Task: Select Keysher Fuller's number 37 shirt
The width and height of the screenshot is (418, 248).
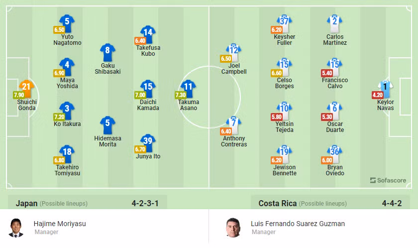Action: [284, 21]
